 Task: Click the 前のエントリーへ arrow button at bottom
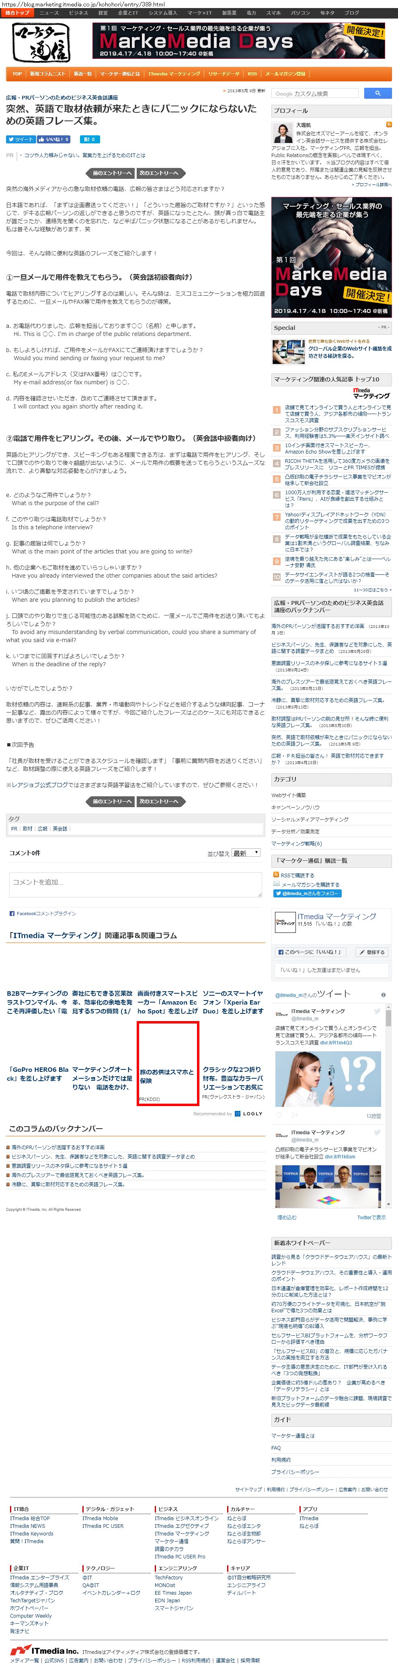110,801
